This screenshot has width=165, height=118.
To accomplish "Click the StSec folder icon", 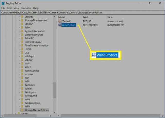I will (x=22, y=27).
